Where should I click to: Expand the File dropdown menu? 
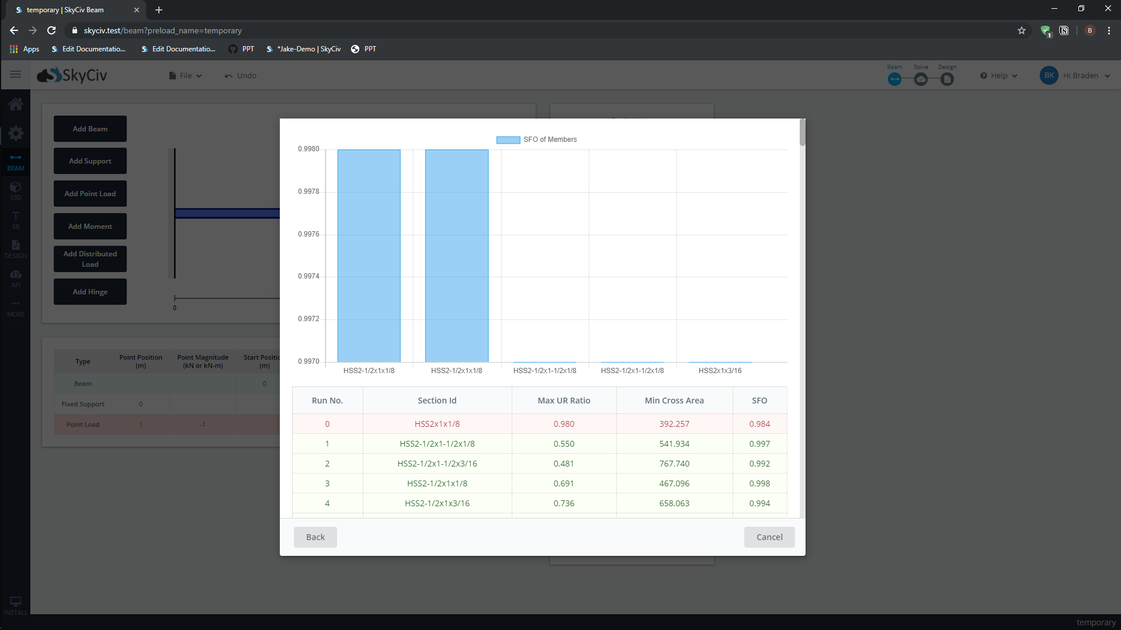point(185,76)
